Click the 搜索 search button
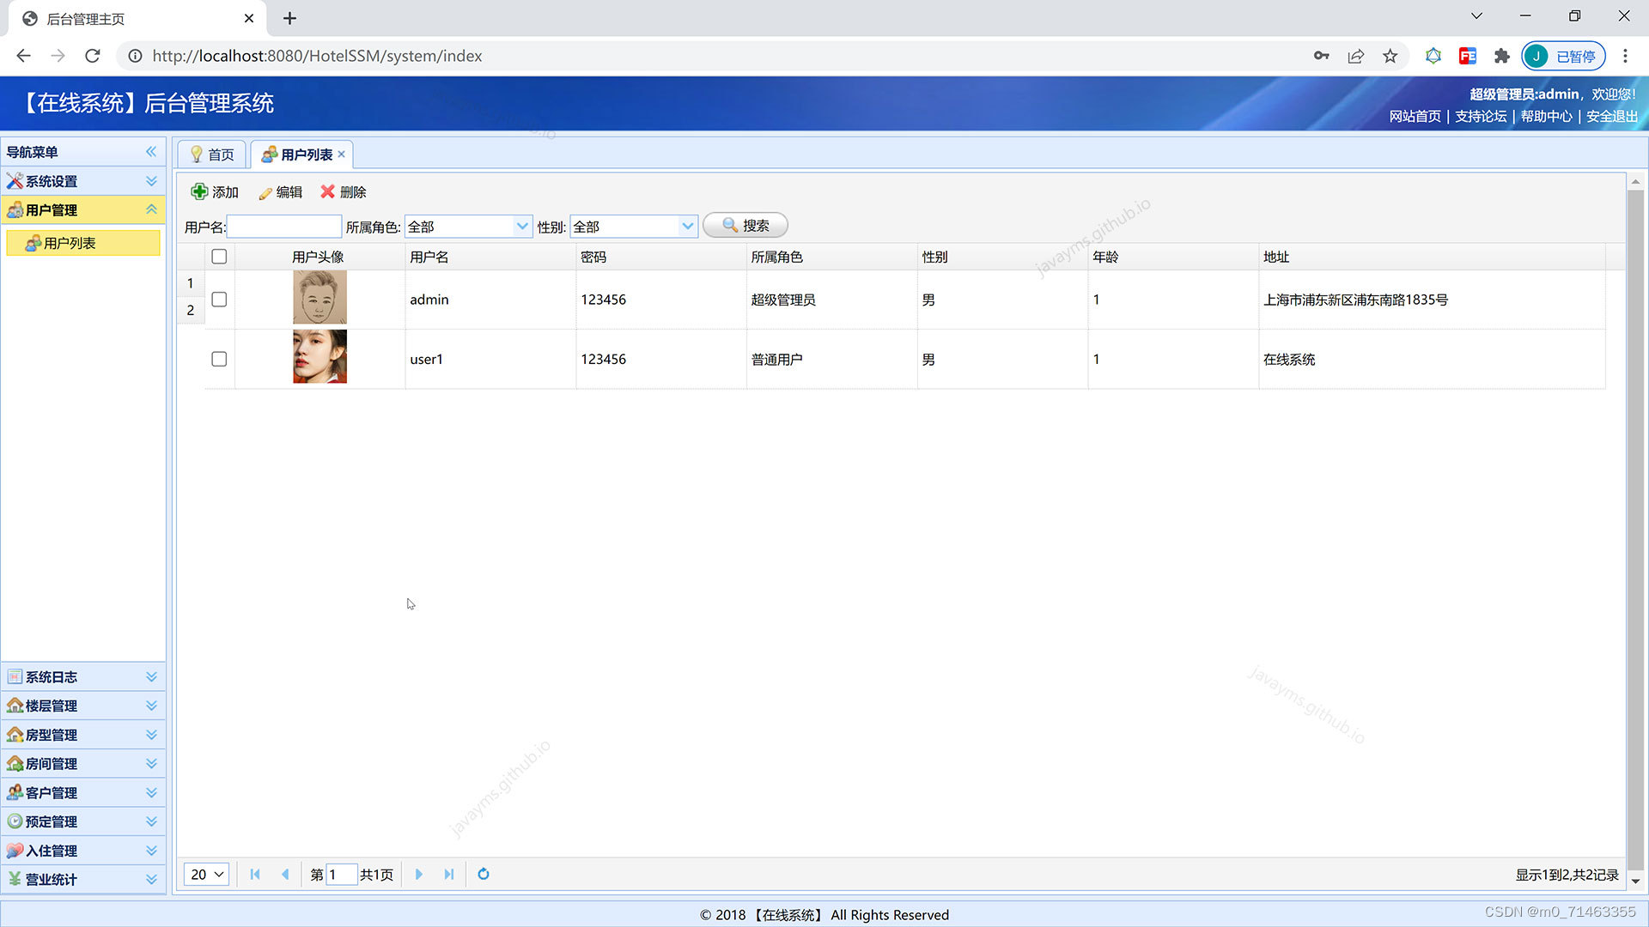The height and width of the screenshot is (927, 1649). click(x=745, y=226)
